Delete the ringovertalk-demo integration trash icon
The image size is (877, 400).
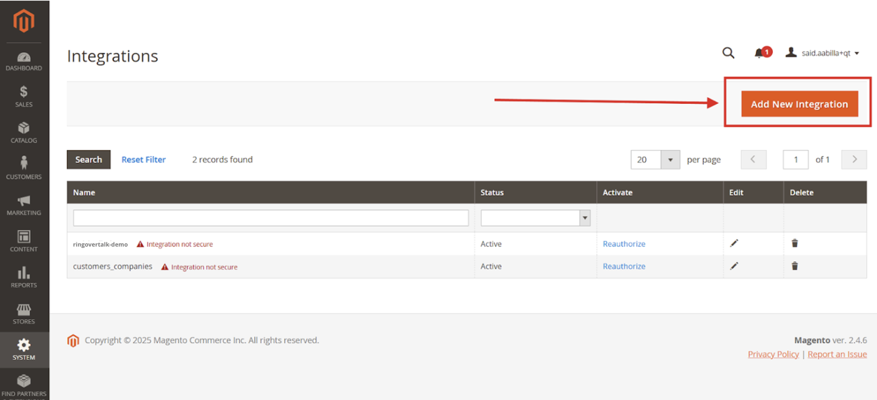coord(794,243)
